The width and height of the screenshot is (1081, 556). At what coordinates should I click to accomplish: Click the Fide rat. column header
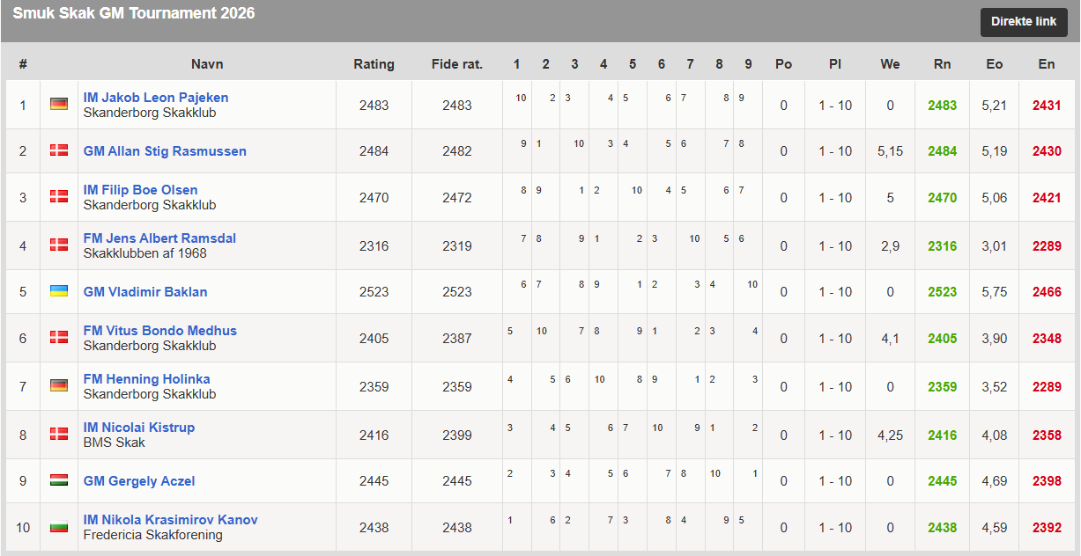(457, 64)
